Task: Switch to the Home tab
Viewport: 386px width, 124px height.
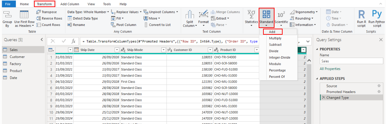Action: 24,4
